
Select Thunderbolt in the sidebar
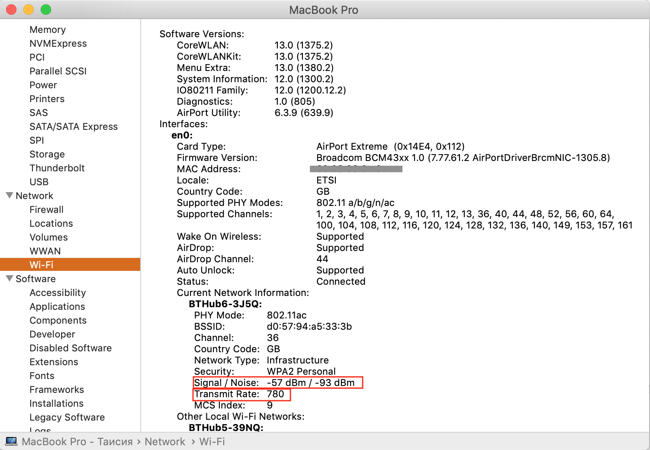click(57, 168)
